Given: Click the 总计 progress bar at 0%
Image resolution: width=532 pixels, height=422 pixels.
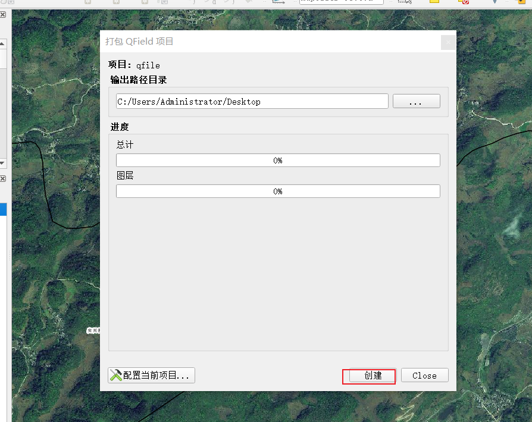Looking at the screenshot, I should pos(278,160).
